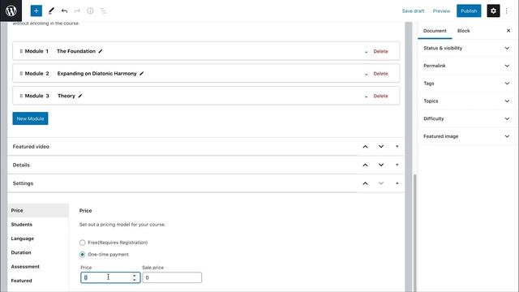The height and width of the screenshot is (292, 519).
Task: Expand Featured image section
Action: 467,136
